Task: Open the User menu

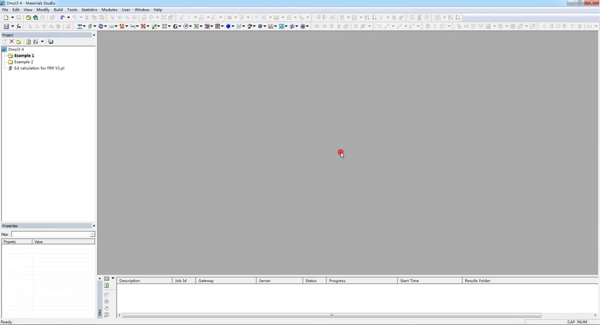Action: pos(126,9)
